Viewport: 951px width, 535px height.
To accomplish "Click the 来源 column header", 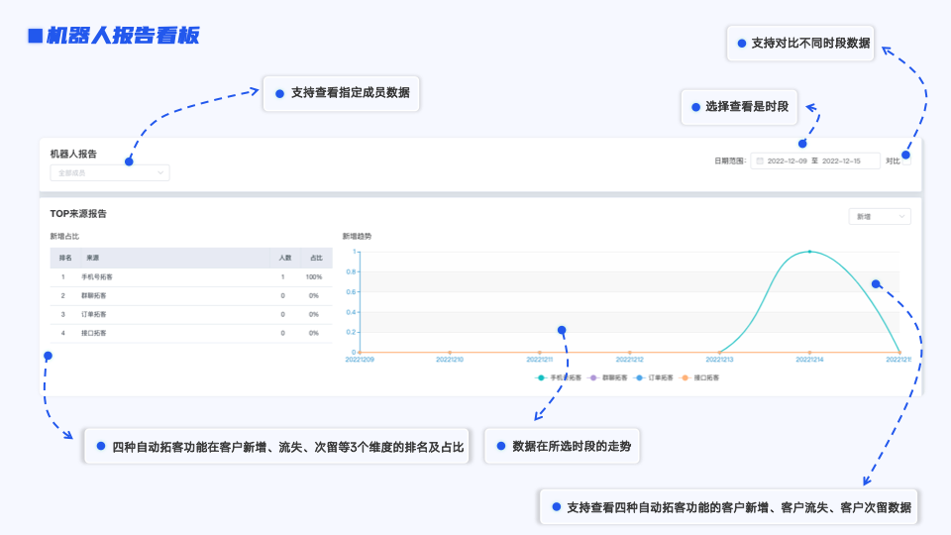I will coord(92,258).
